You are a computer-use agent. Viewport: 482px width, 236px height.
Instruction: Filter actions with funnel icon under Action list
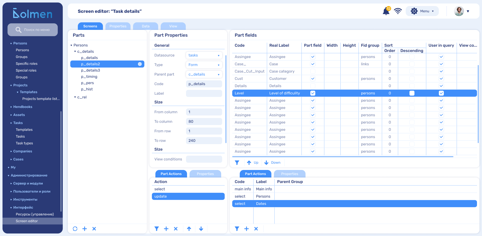(x=157, y=229)
